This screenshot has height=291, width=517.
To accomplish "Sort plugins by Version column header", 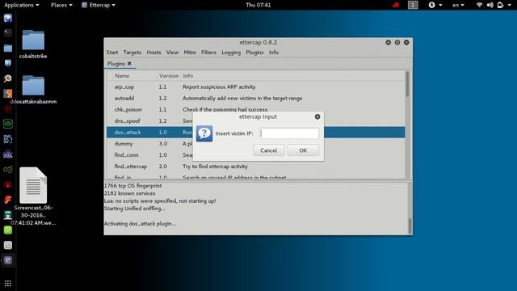I will tap(169, 76).
